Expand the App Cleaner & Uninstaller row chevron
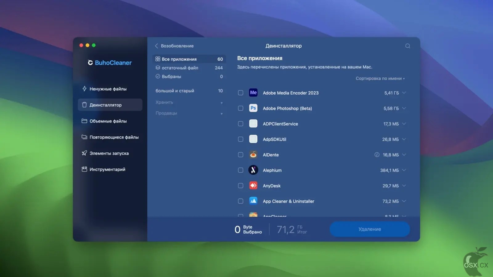 pos(404,201)
